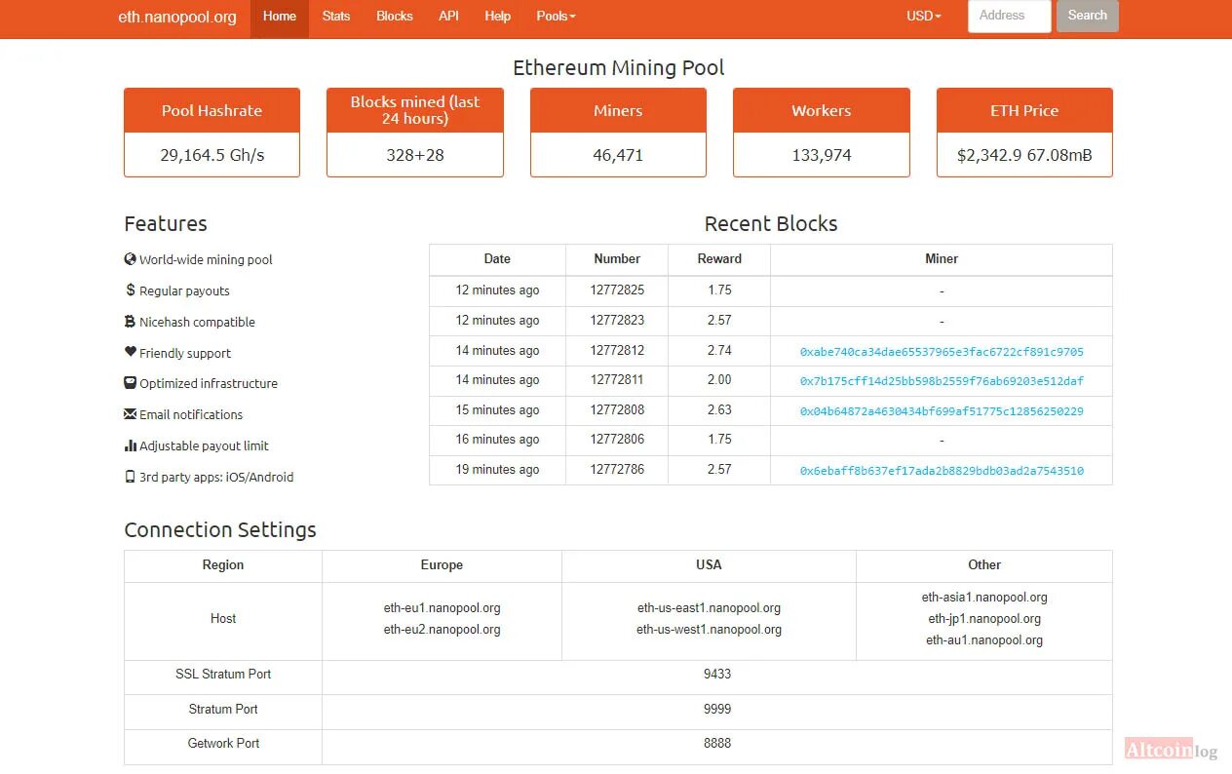Click the 15 minutes ago date cell
The width and height of the screenshot is (1232, 774).
tap(497, 409)
